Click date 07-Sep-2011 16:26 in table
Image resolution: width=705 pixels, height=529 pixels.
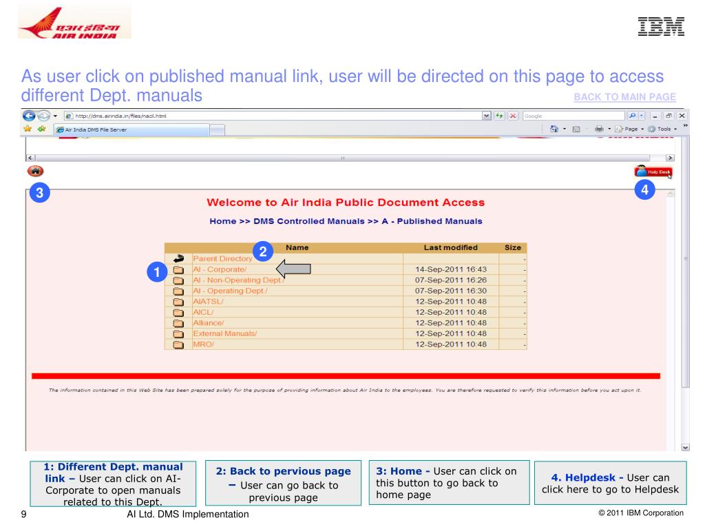[x=450, y=280]
